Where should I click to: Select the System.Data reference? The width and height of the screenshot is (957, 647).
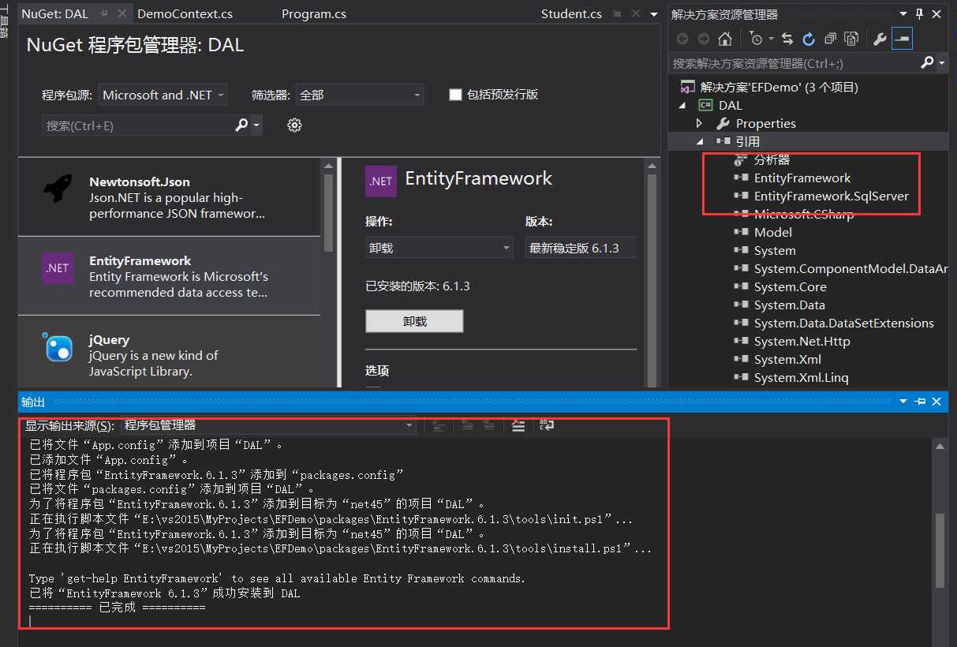coord(789,305)
